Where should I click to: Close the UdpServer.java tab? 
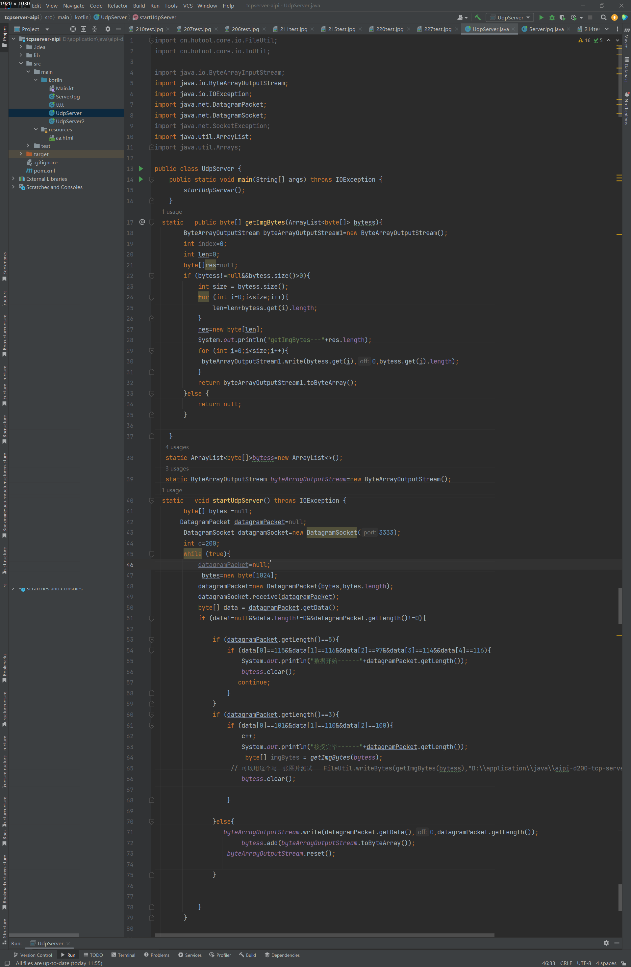[x=513, y=29]
